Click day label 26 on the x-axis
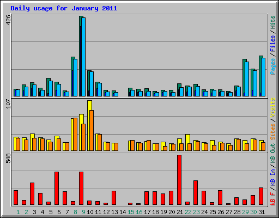 [x=221, y=212]
